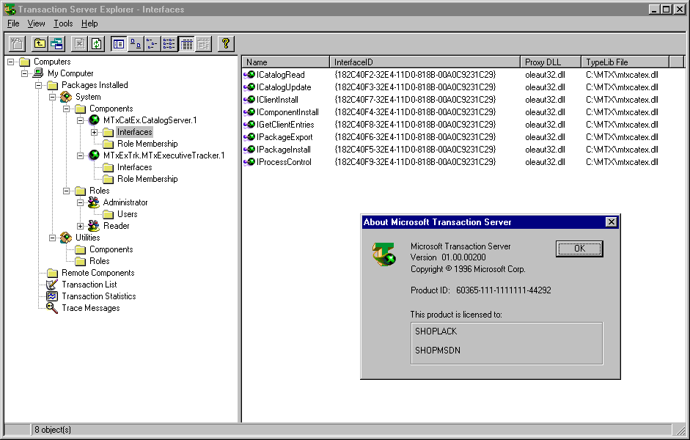Collapse the Utilities package node
The width and height of the screenshot is (690, 440).
[52, 238]
